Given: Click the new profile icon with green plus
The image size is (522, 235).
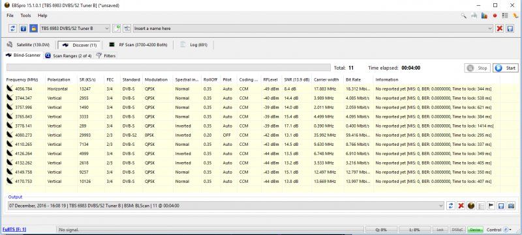Looking at the screenshot, I should [117, 29].
